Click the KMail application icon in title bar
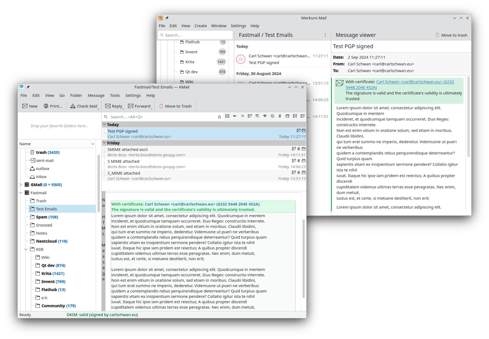Screen dimensions: 489x339 point(22,87)
